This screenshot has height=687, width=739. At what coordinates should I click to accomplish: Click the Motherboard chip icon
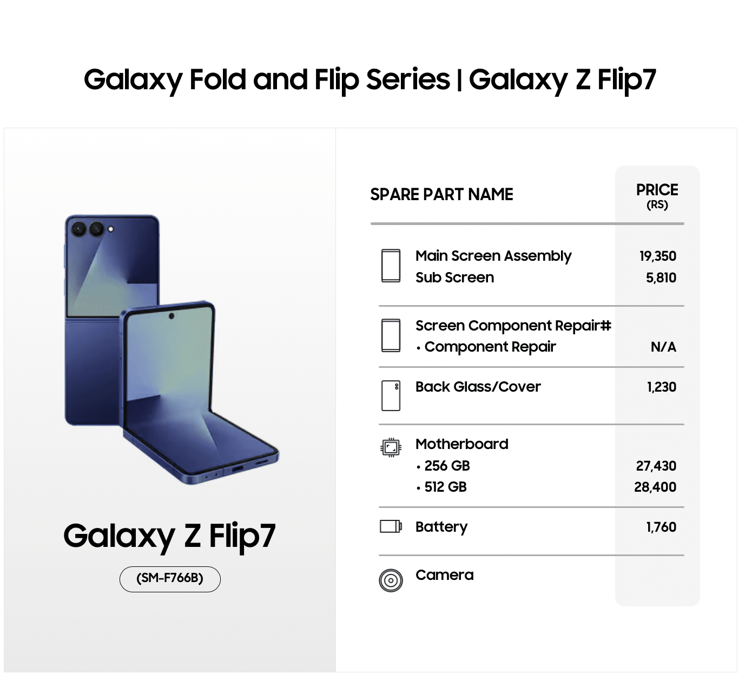click(x=391, y=447)
